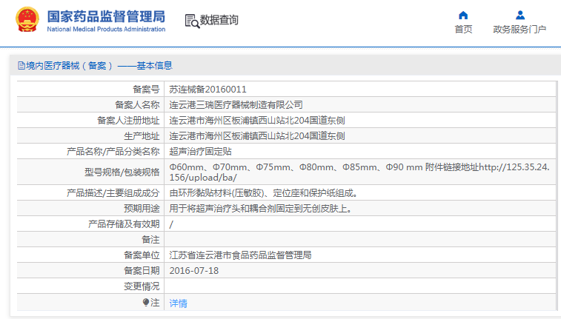Open the 数据查询 search icon
Image resolution: width=561 pixels, height=319 pixels.
(192, 21)
